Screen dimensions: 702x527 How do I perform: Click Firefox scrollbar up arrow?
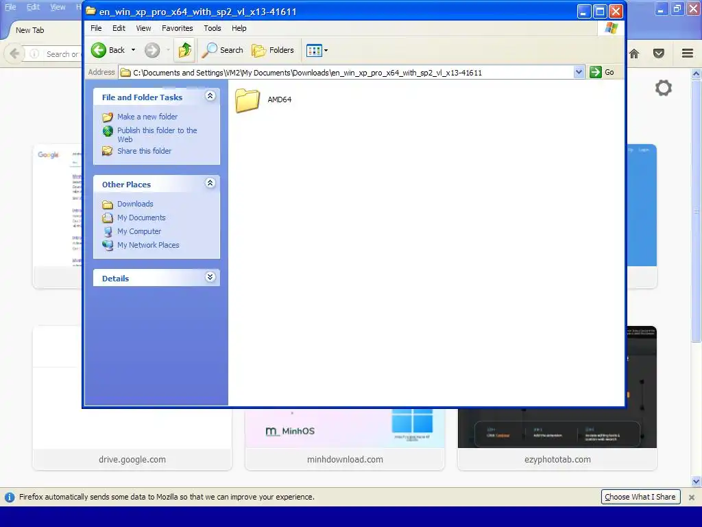point(697,73)
